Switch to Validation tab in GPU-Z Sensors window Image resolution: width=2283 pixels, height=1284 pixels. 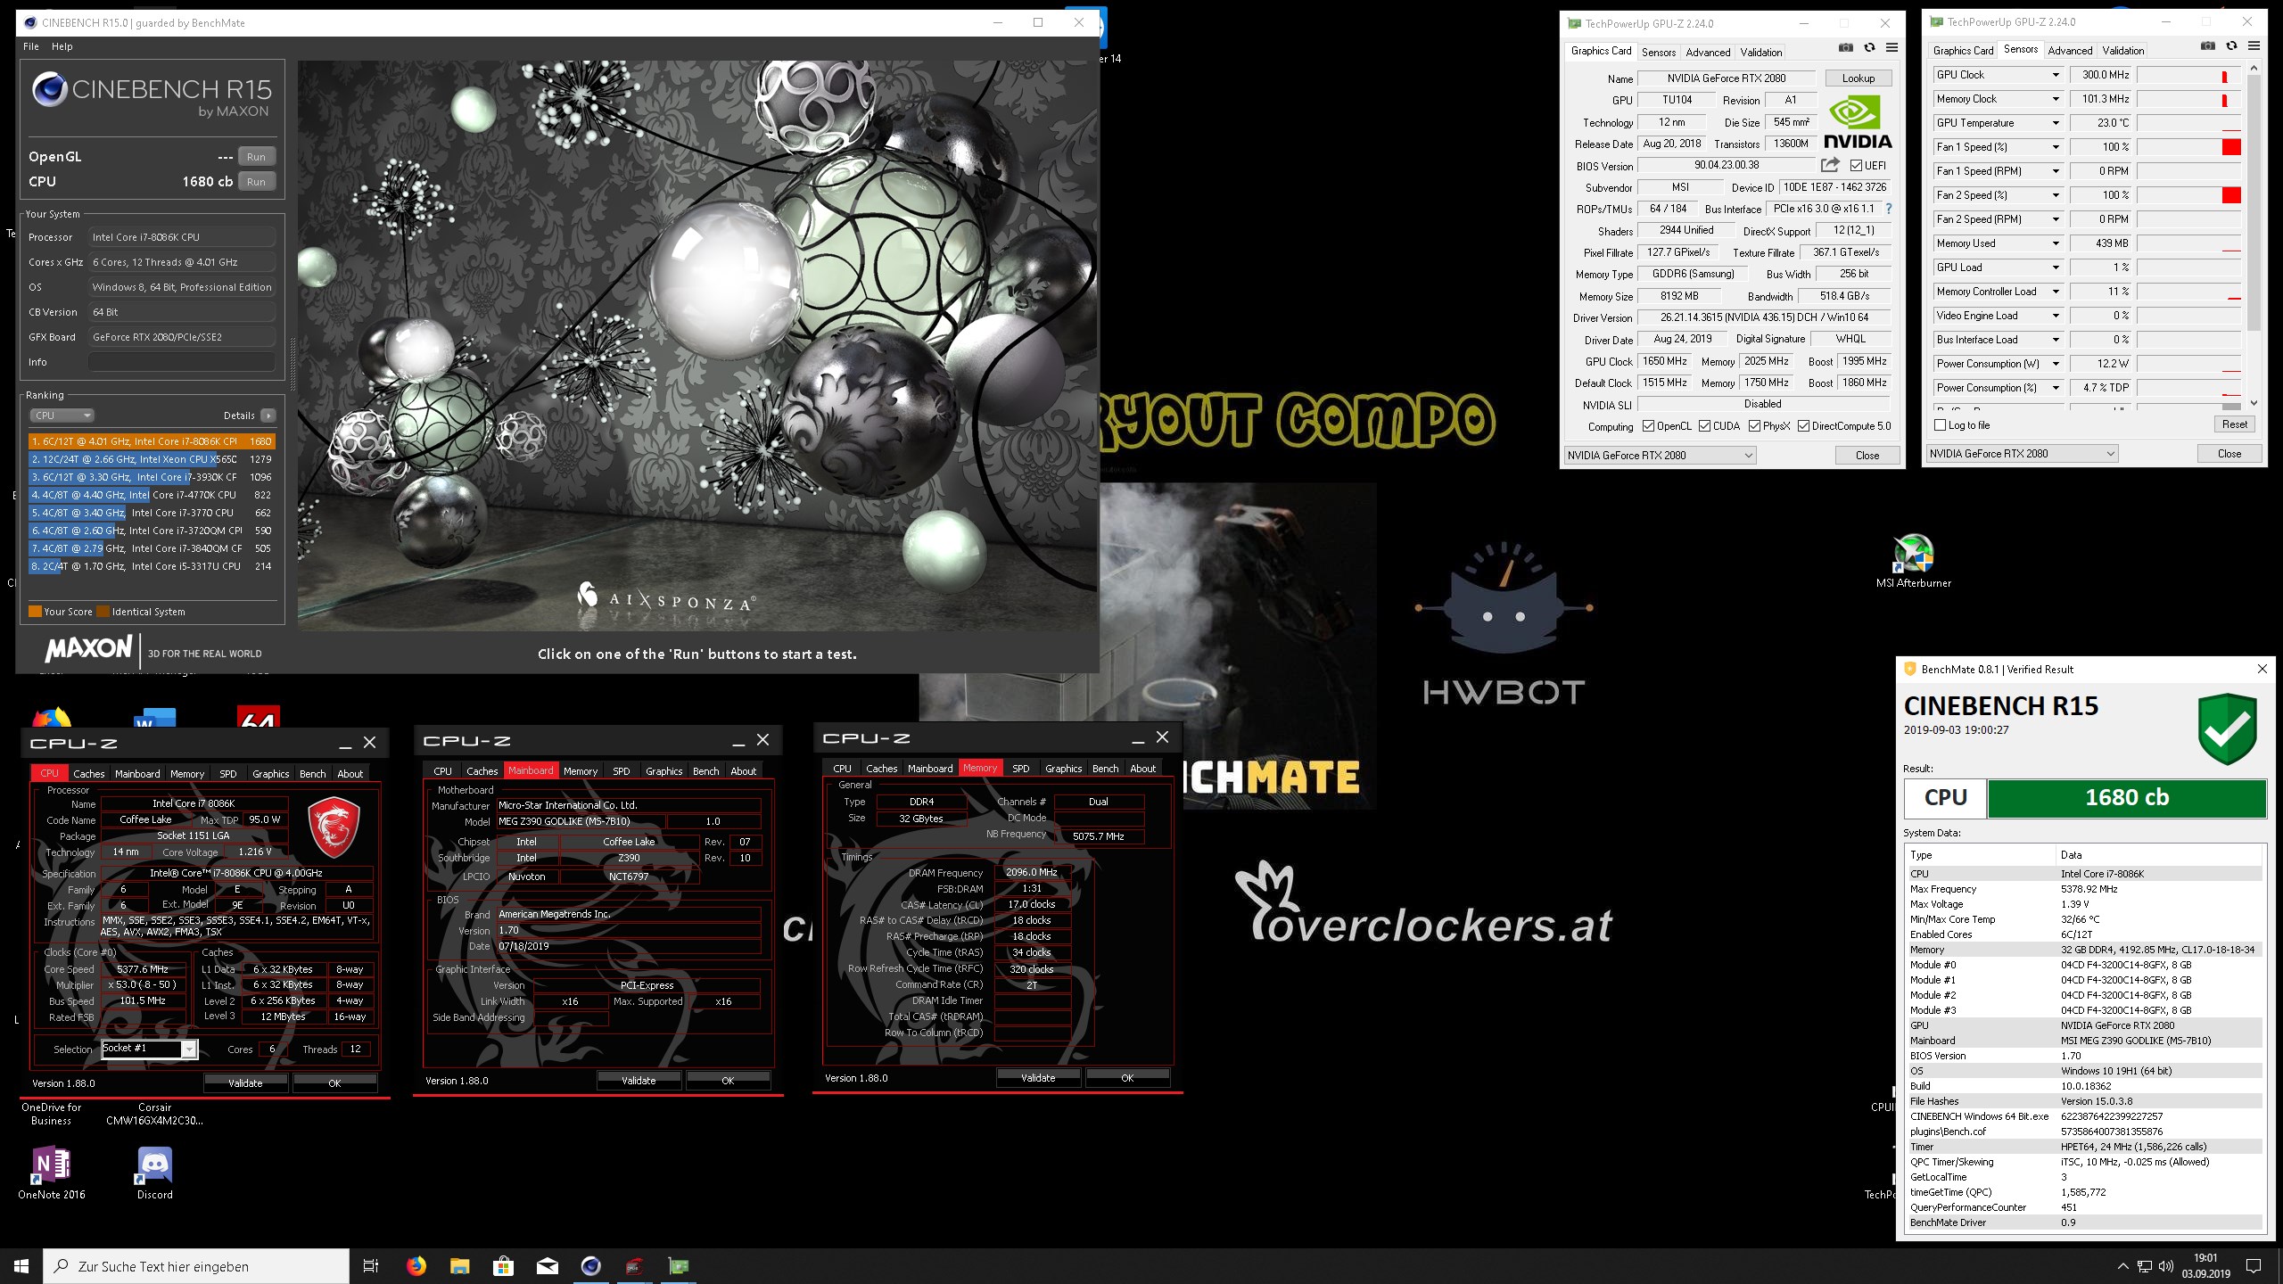(2122, 51)
